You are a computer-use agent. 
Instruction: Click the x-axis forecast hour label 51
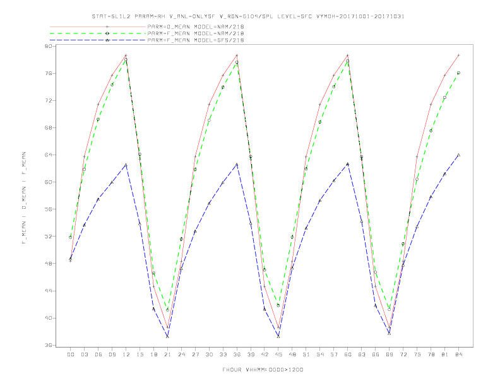tap(306, 354)
